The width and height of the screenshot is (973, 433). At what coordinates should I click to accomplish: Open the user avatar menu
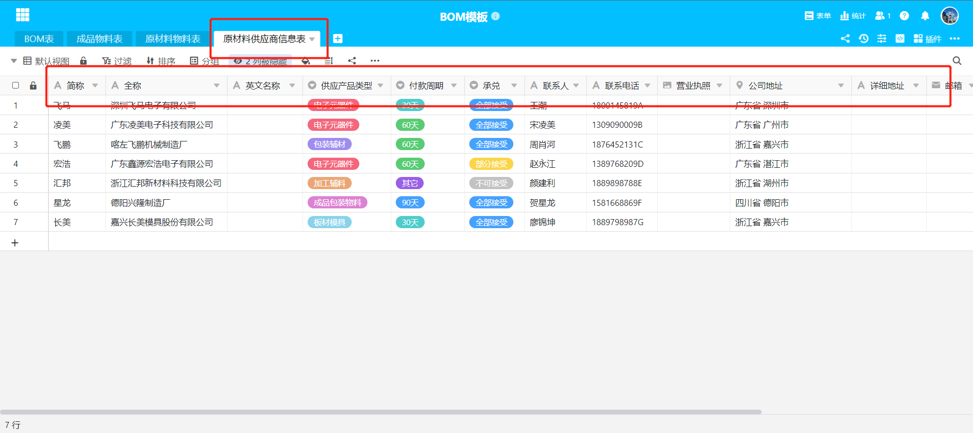[950, 16]
